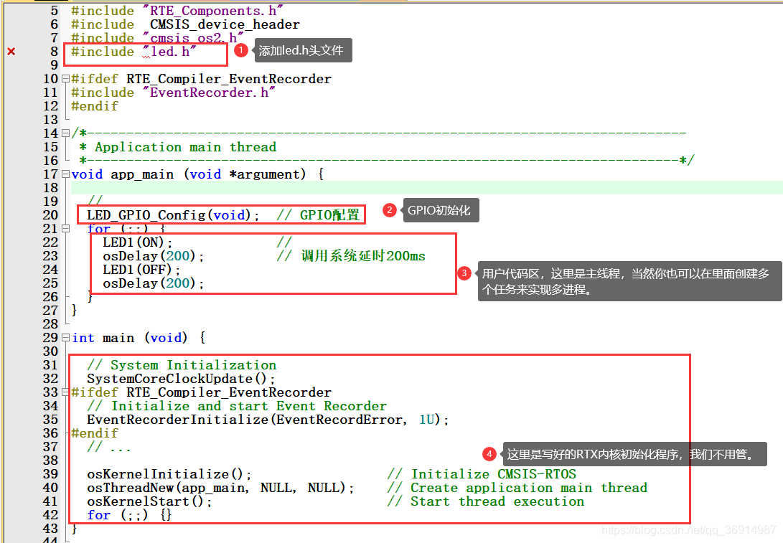Screen dimensions: 783x543
Task: Click line number 20 in the gutter
Action: pyautogui.click(x=50, y=215)
